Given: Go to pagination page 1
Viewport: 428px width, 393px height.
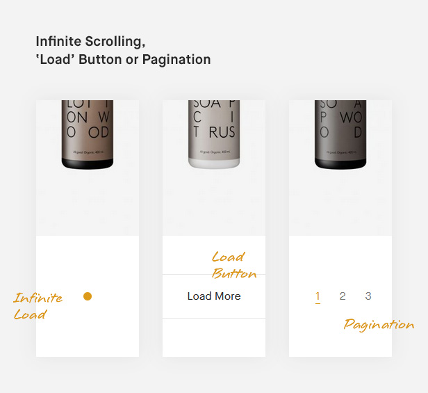Looking at the screenshot, I should click(x=318, y=296).
